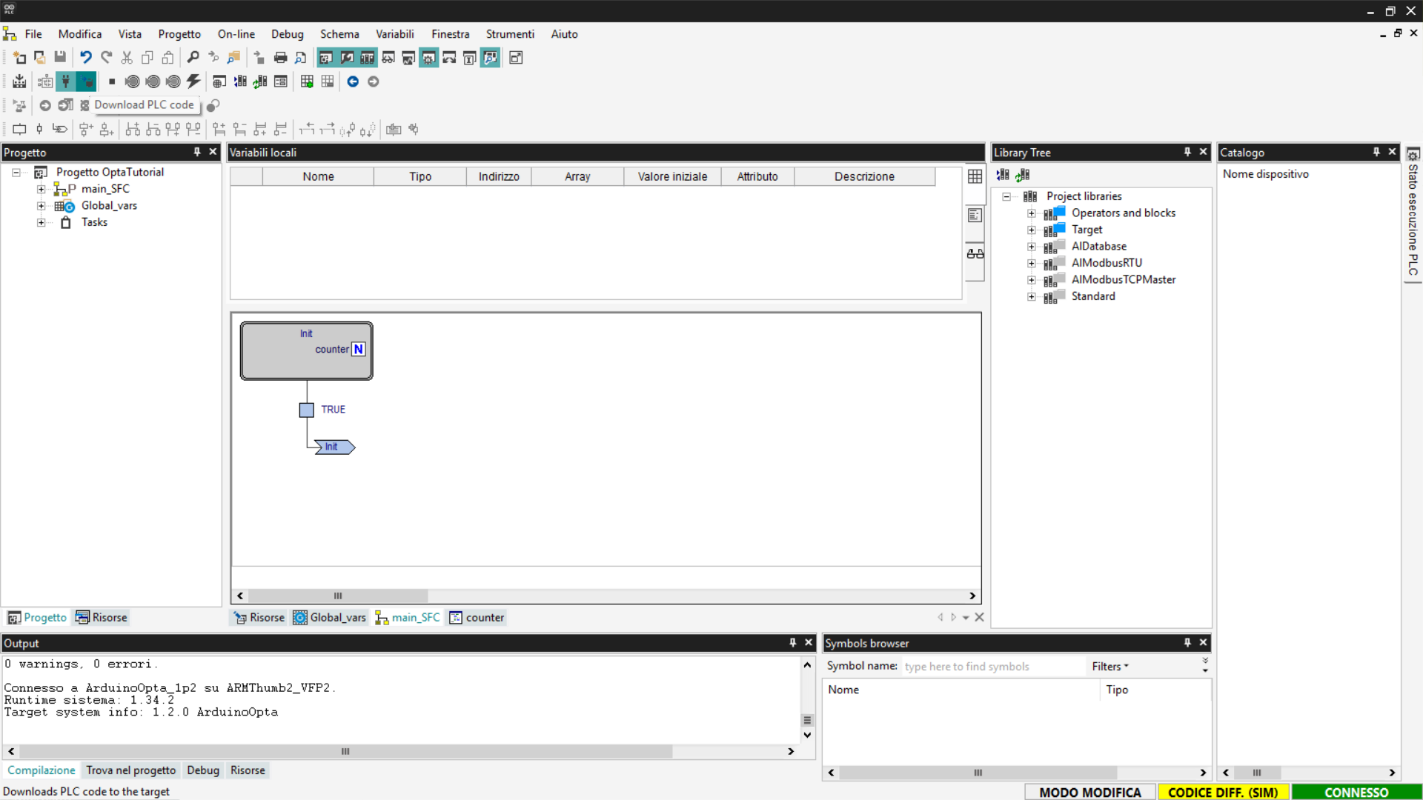Click the Init jump block in diagram
The image size is (1423, 800).
pyautogui.click(x=334, y=447)
